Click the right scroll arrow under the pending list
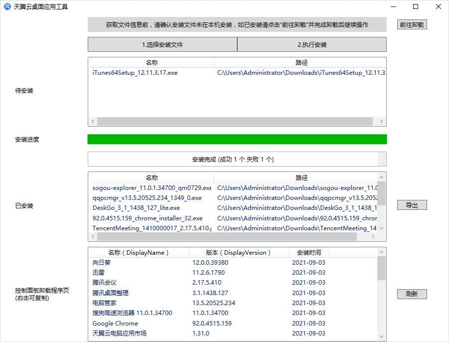449x342 pixels. pyautogui.click(x=381, y=121)
